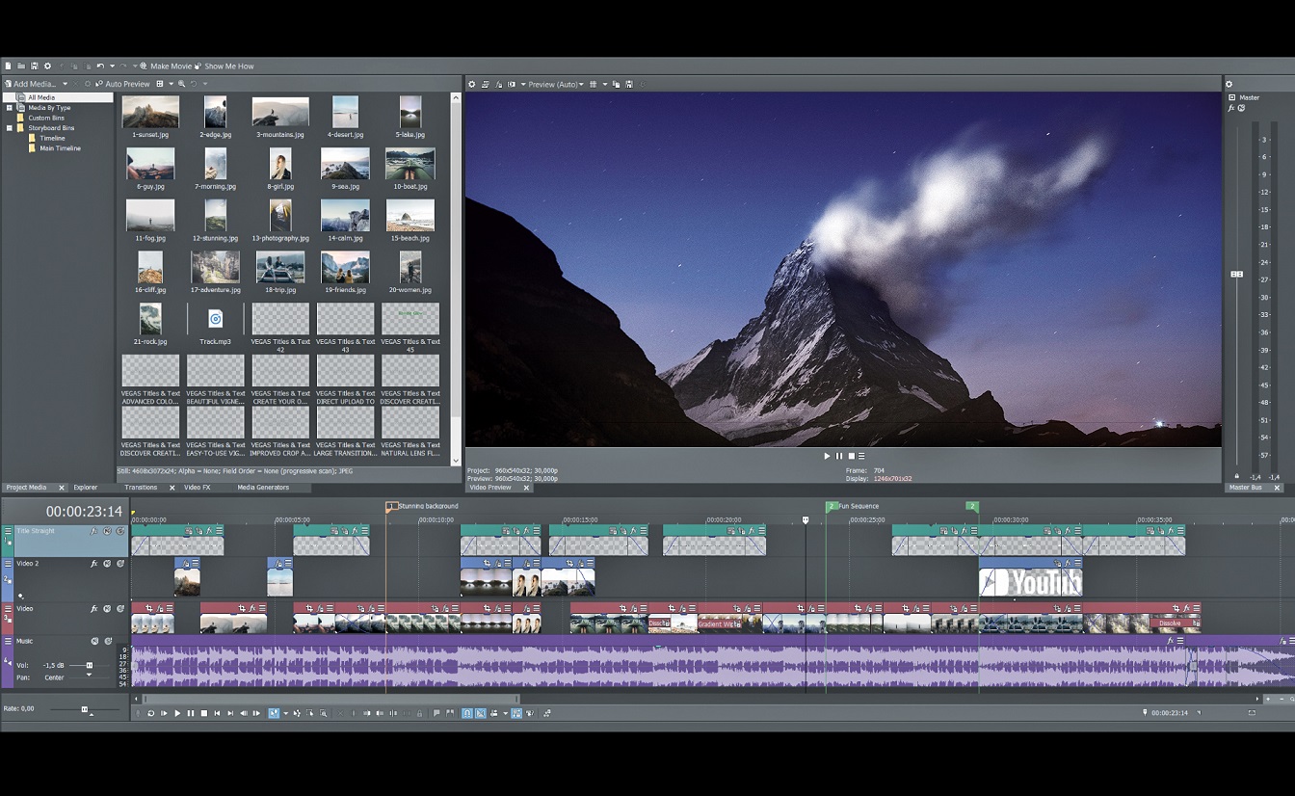Screen dimensions: 1295x796
Task: Toggle solo on Title Straight track
Action: coord(120,531)
